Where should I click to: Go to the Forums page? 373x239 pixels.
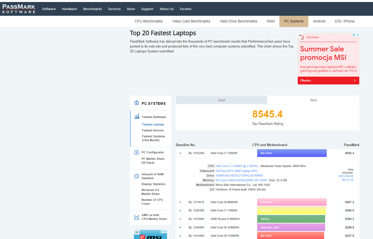coord(185,9)
